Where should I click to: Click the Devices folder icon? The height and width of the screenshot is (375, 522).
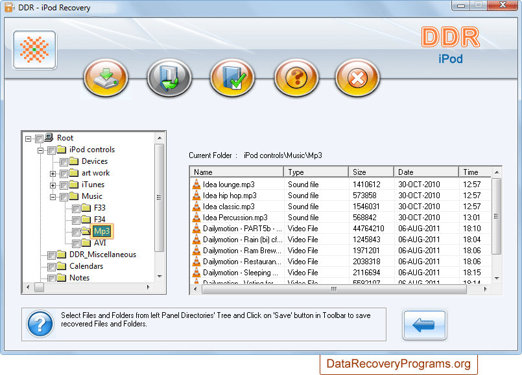click(73, 161)
